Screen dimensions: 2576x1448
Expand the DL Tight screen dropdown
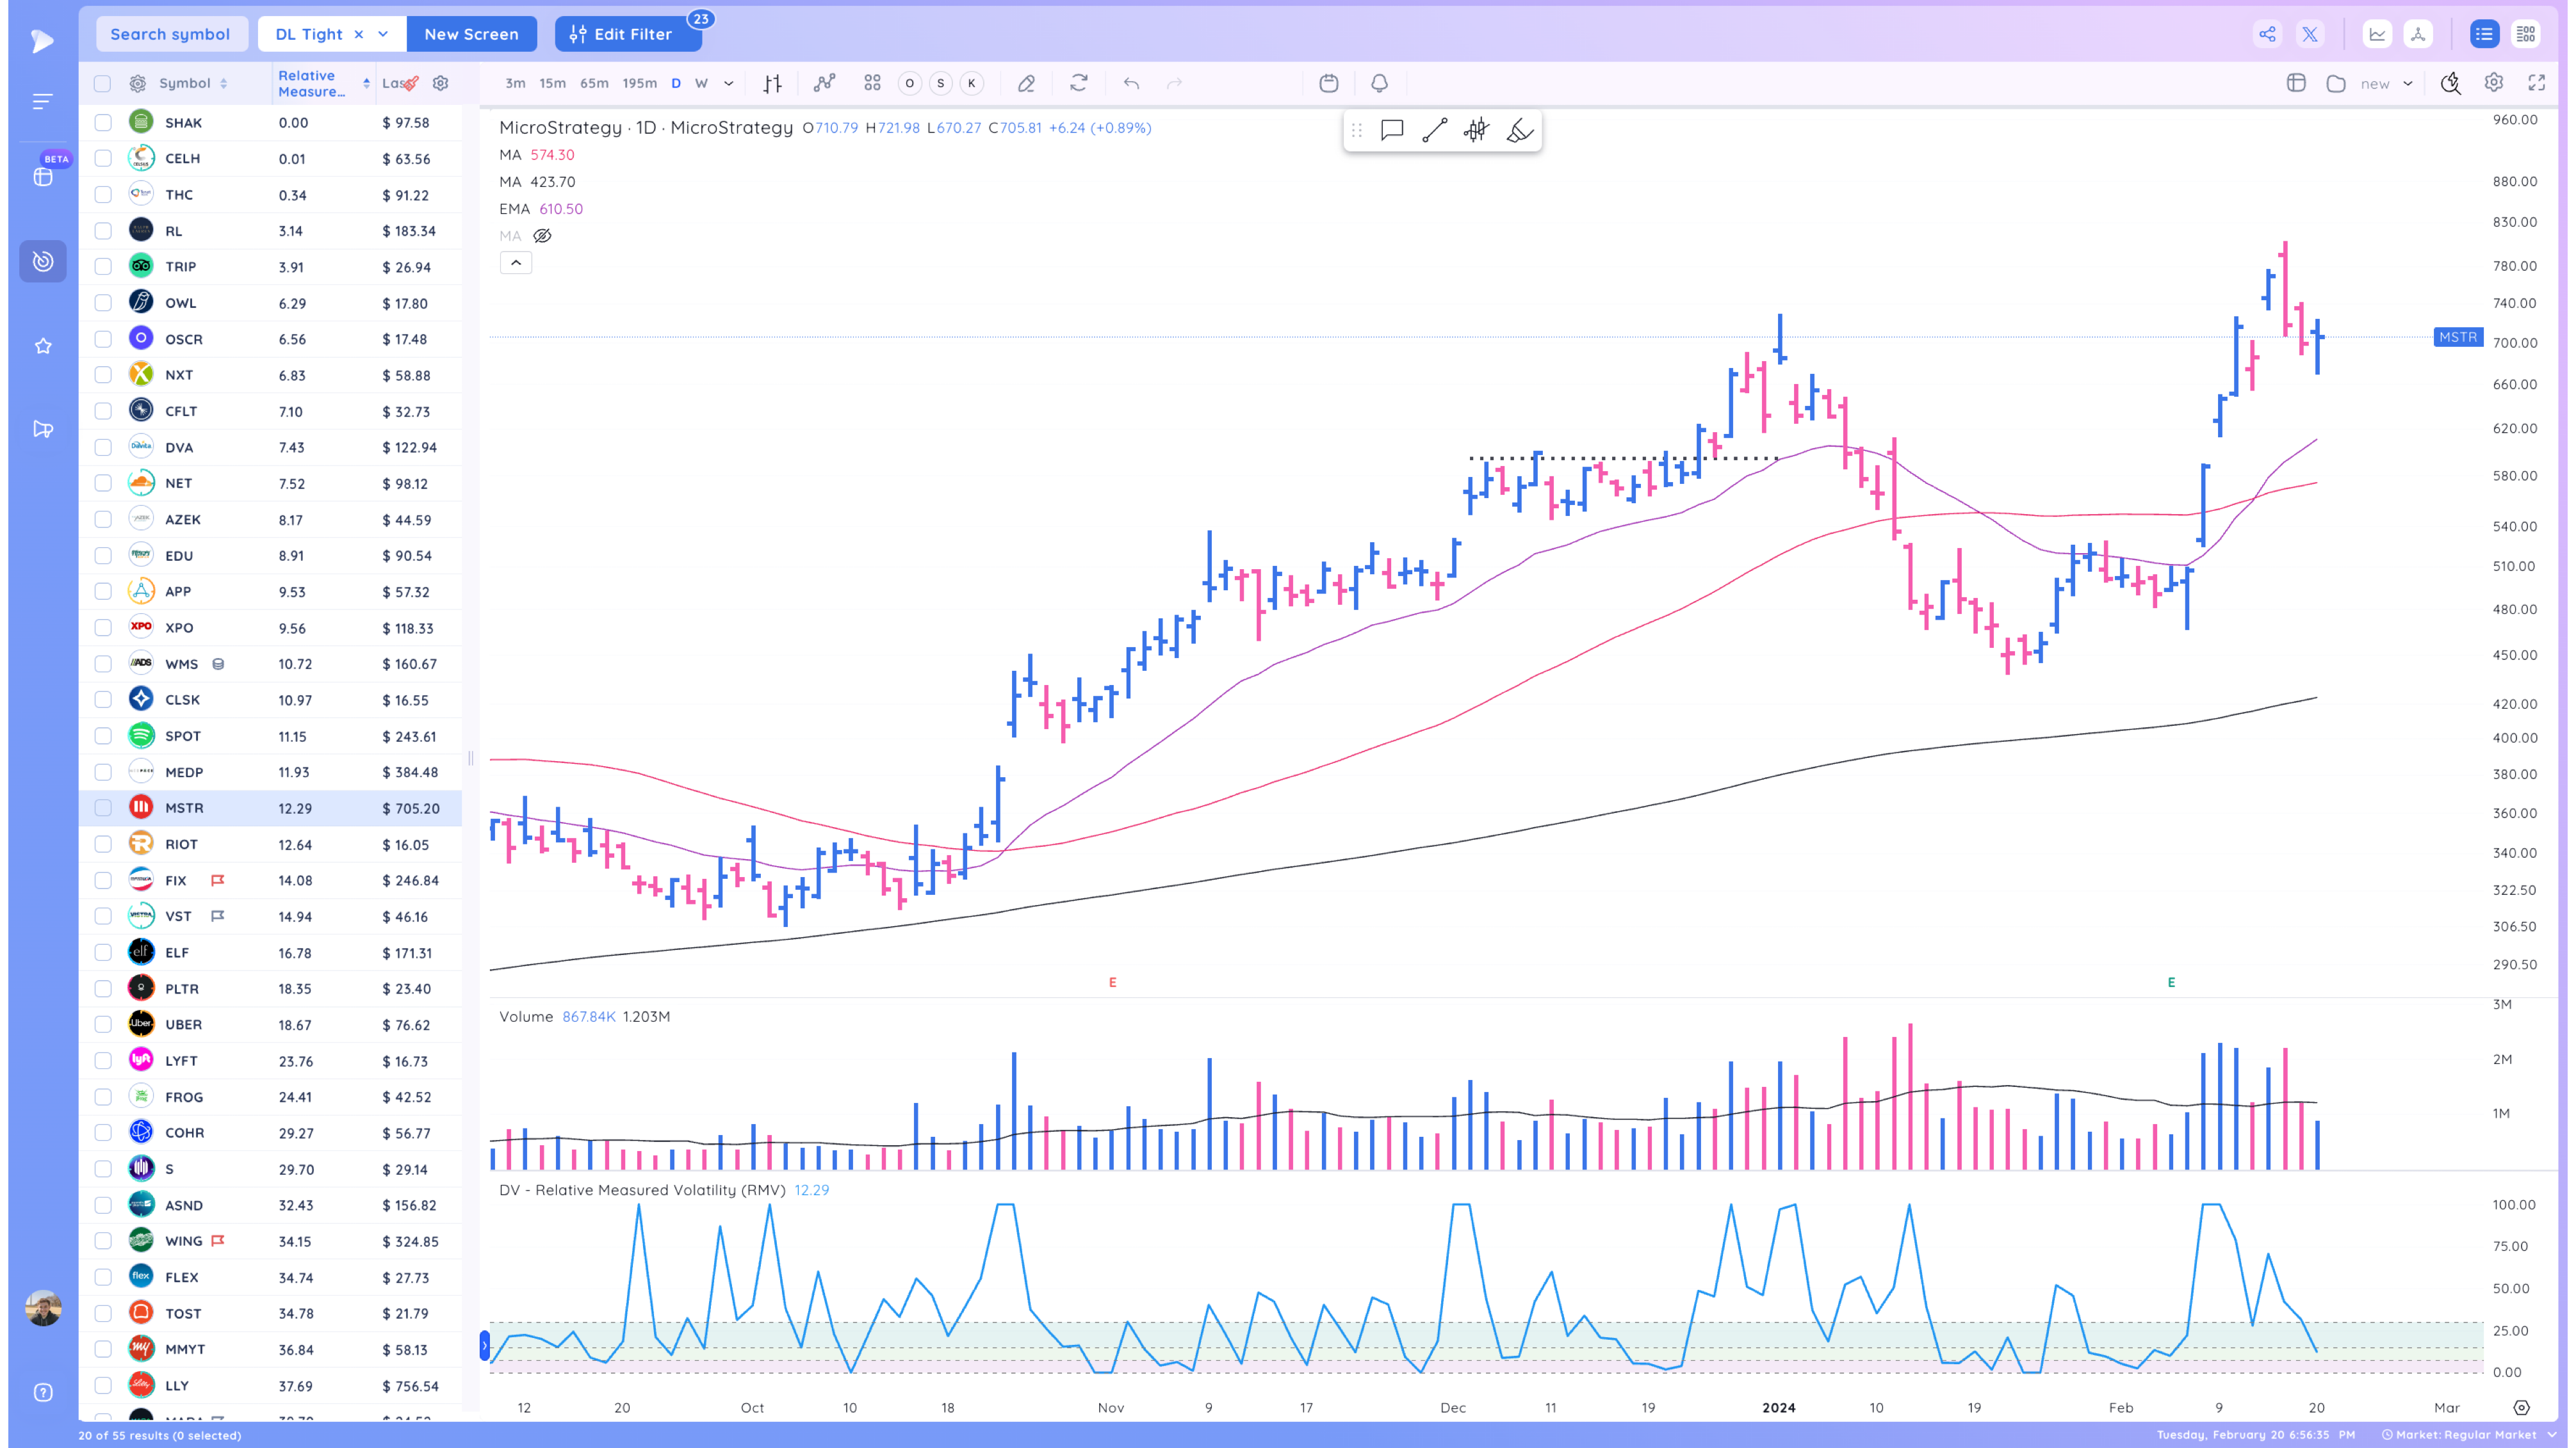pyautogui.click(x=383, y=34)
